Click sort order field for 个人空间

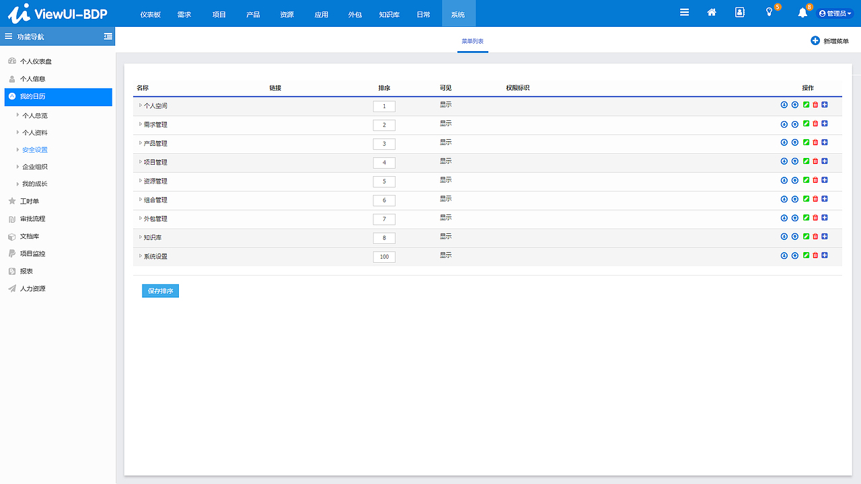(384, 106)
